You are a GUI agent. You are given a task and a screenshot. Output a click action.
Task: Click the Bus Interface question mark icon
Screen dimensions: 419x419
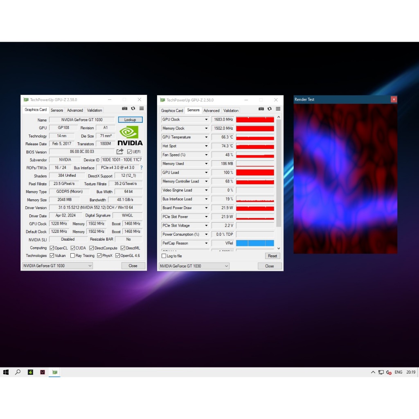(x=141, y=168)
